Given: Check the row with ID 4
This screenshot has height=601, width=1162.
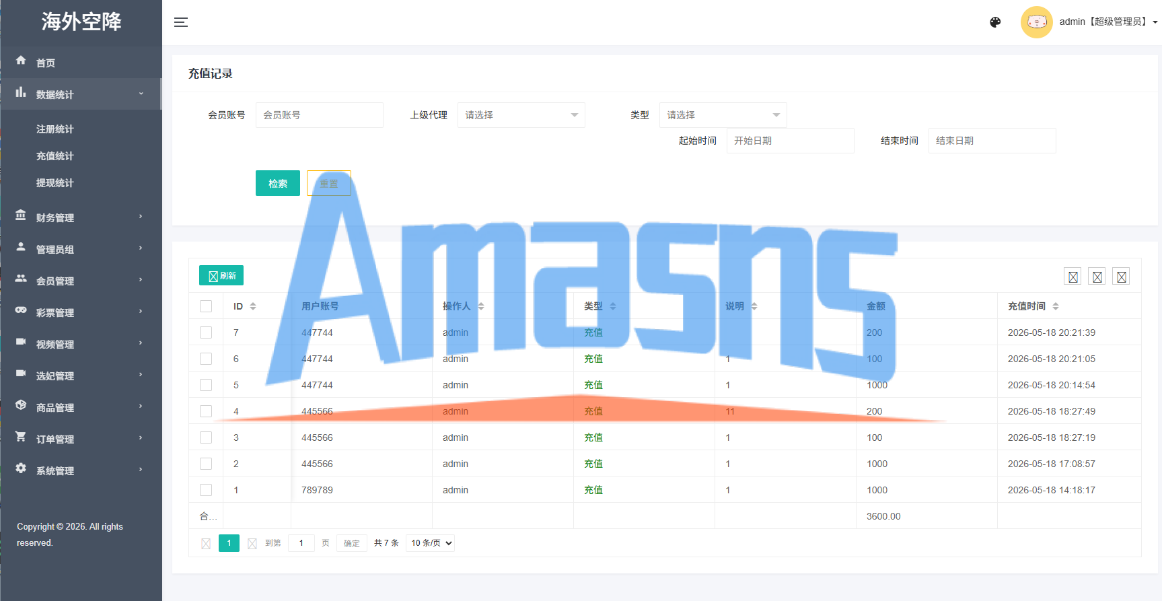Looking at the screenshot, I should (206, 411).
